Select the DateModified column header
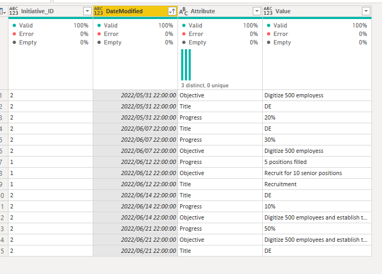This screenshot has width=382, height=274. (135, 11)
